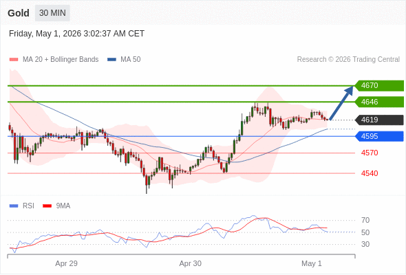Click the Apr 30 date axis label
Viewport: 406px width, 275px height.
tap(191, 263)
